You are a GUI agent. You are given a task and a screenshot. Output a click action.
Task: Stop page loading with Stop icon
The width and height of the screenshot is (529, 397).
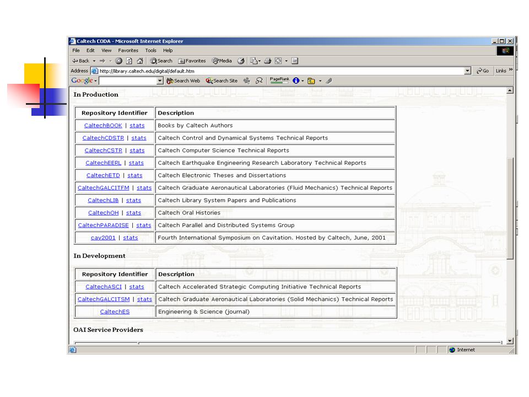(x=119, y=61)
